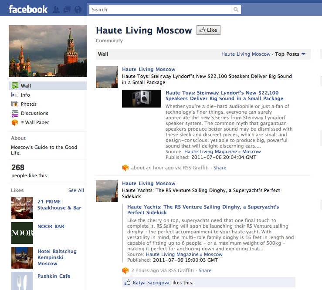Open the messages icon in top bar

(x=67, y=9)
